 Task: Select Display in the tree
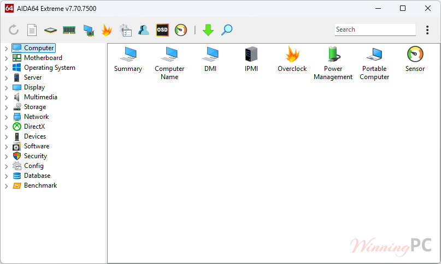point(28,87)
